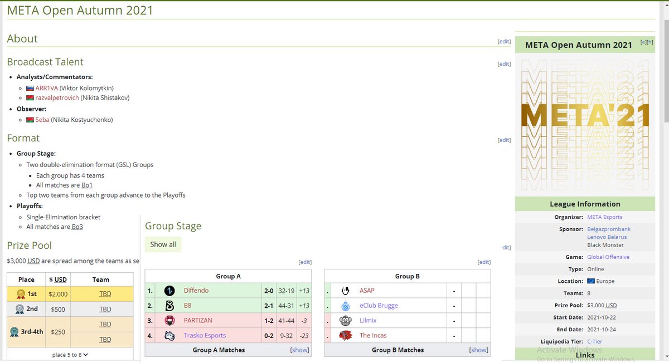Open the META Esports organizer link

[604, 217]
